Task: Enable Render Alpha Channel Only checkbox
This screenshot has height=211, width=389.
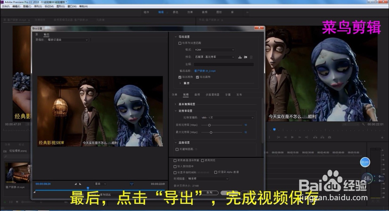Action: pyautogui.click(x=216, y=172)
